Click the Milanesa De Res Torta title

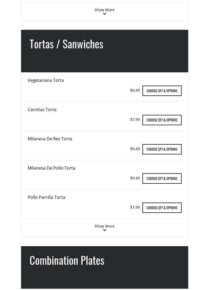click(x=50, y=139)
